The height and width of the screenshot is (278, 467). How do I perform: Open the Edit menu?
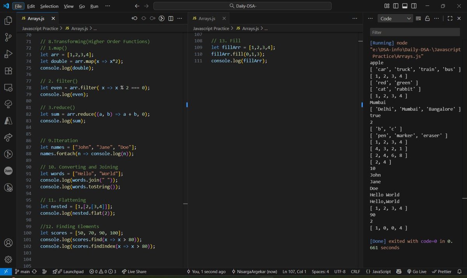coord(31,6)
